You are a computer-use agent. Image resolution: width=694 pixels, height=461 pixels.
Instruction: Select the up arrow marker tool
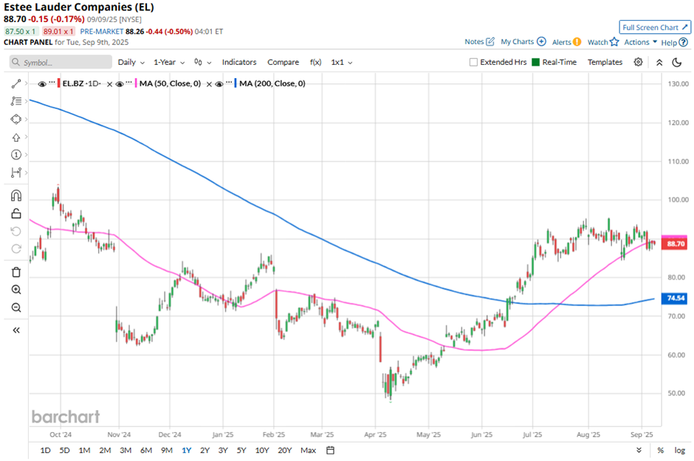[16, 137]
